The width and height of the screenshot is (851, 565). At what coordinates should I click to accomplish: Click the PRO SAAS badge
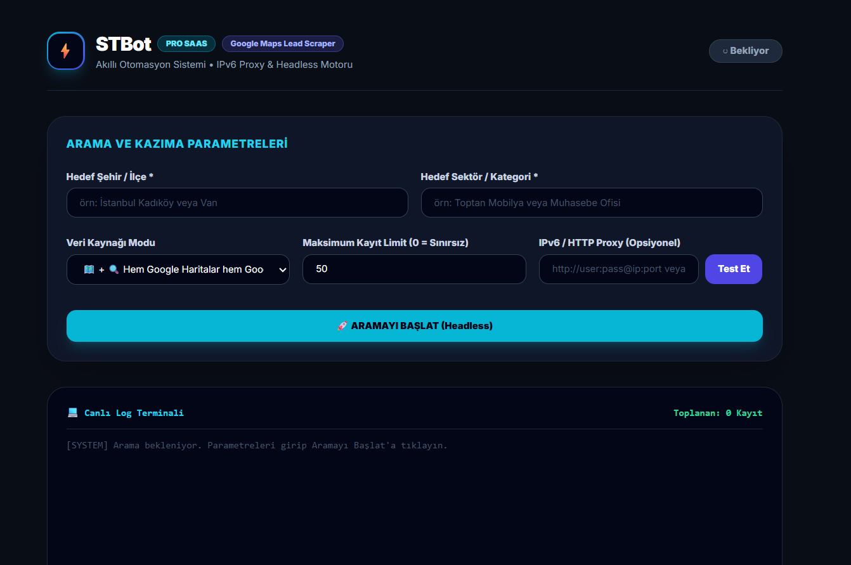point(186,44)
